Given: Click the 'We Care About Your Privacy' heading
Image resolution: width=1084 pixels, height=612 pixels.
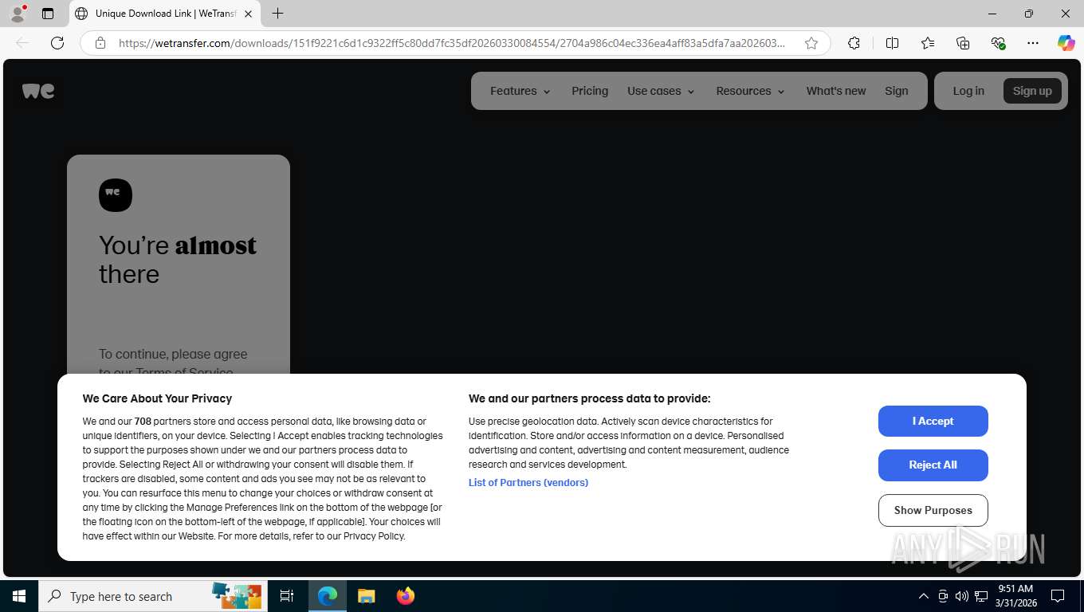Looking at the screenshot, I should pyautogui.click(x=157, y=398).
